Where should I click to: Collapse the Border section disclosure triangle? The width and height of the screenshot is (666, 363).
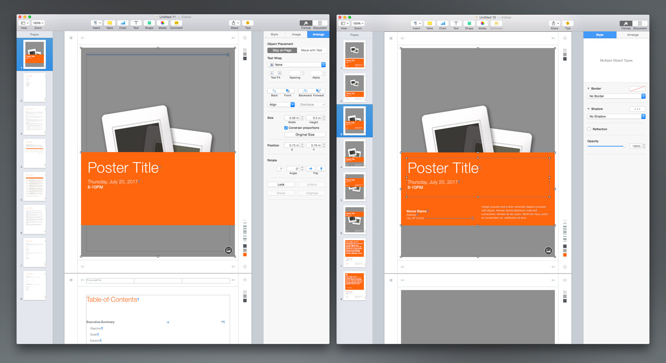(589, 89)
